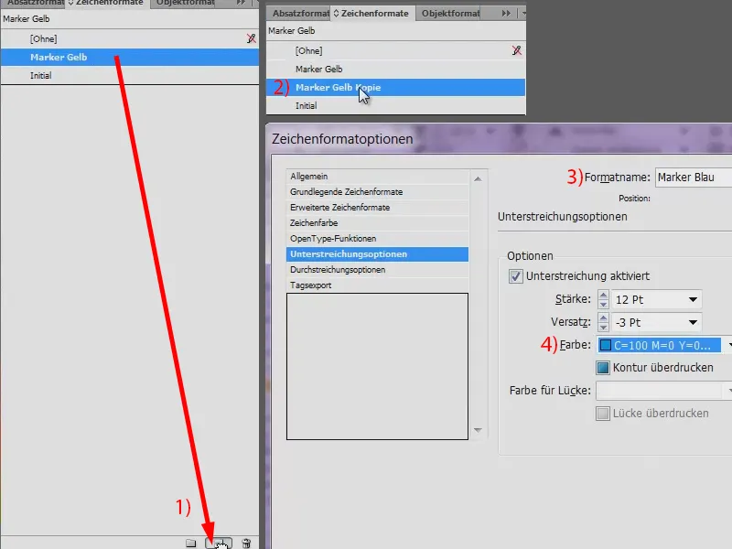This screenshot has width=732, height=549.
Task: Toggle Kontur überdrucken checkbox
Action: coord(603,368)
